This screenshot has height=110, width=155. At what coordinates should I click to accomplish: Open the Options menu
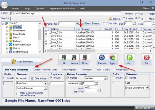(40, 9)
